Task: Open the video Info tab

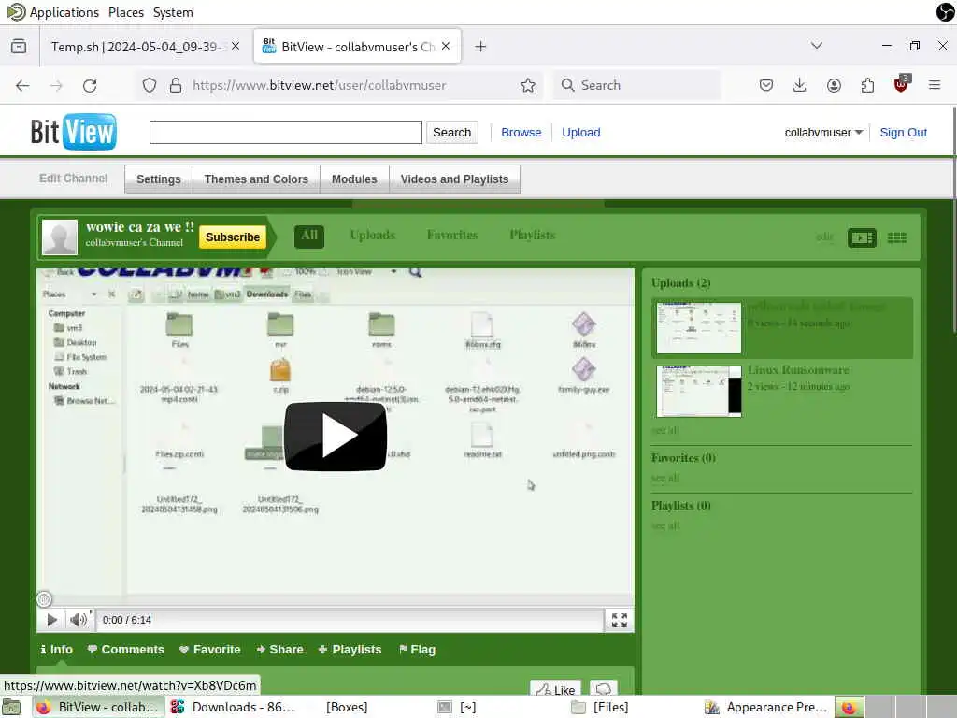Action: pyautogui.click(x=56, y=650)
